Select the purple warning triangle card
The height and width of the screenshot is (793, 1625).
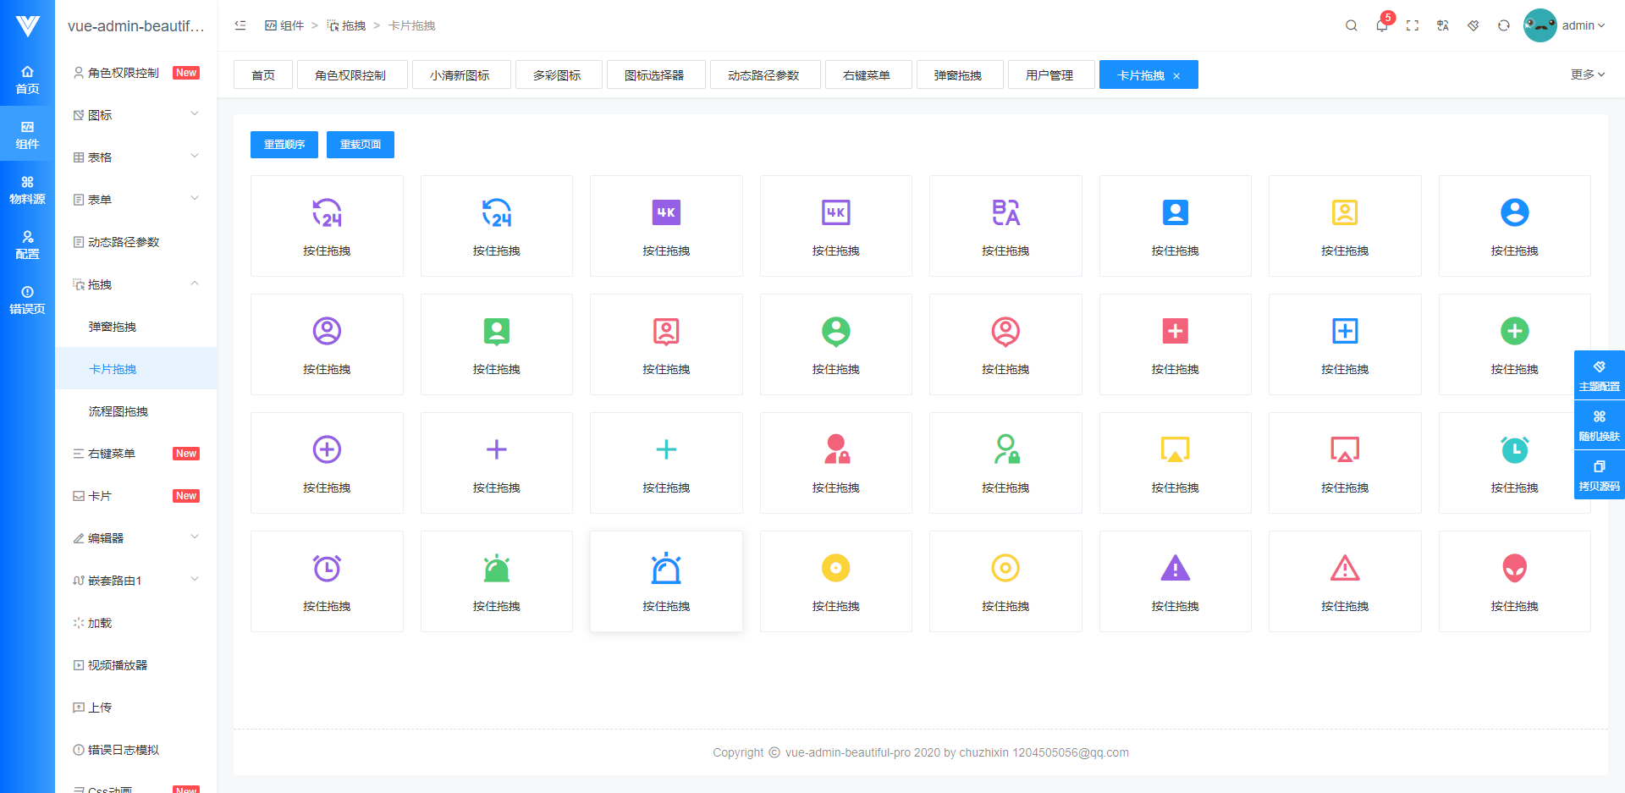pos(1175,581)
